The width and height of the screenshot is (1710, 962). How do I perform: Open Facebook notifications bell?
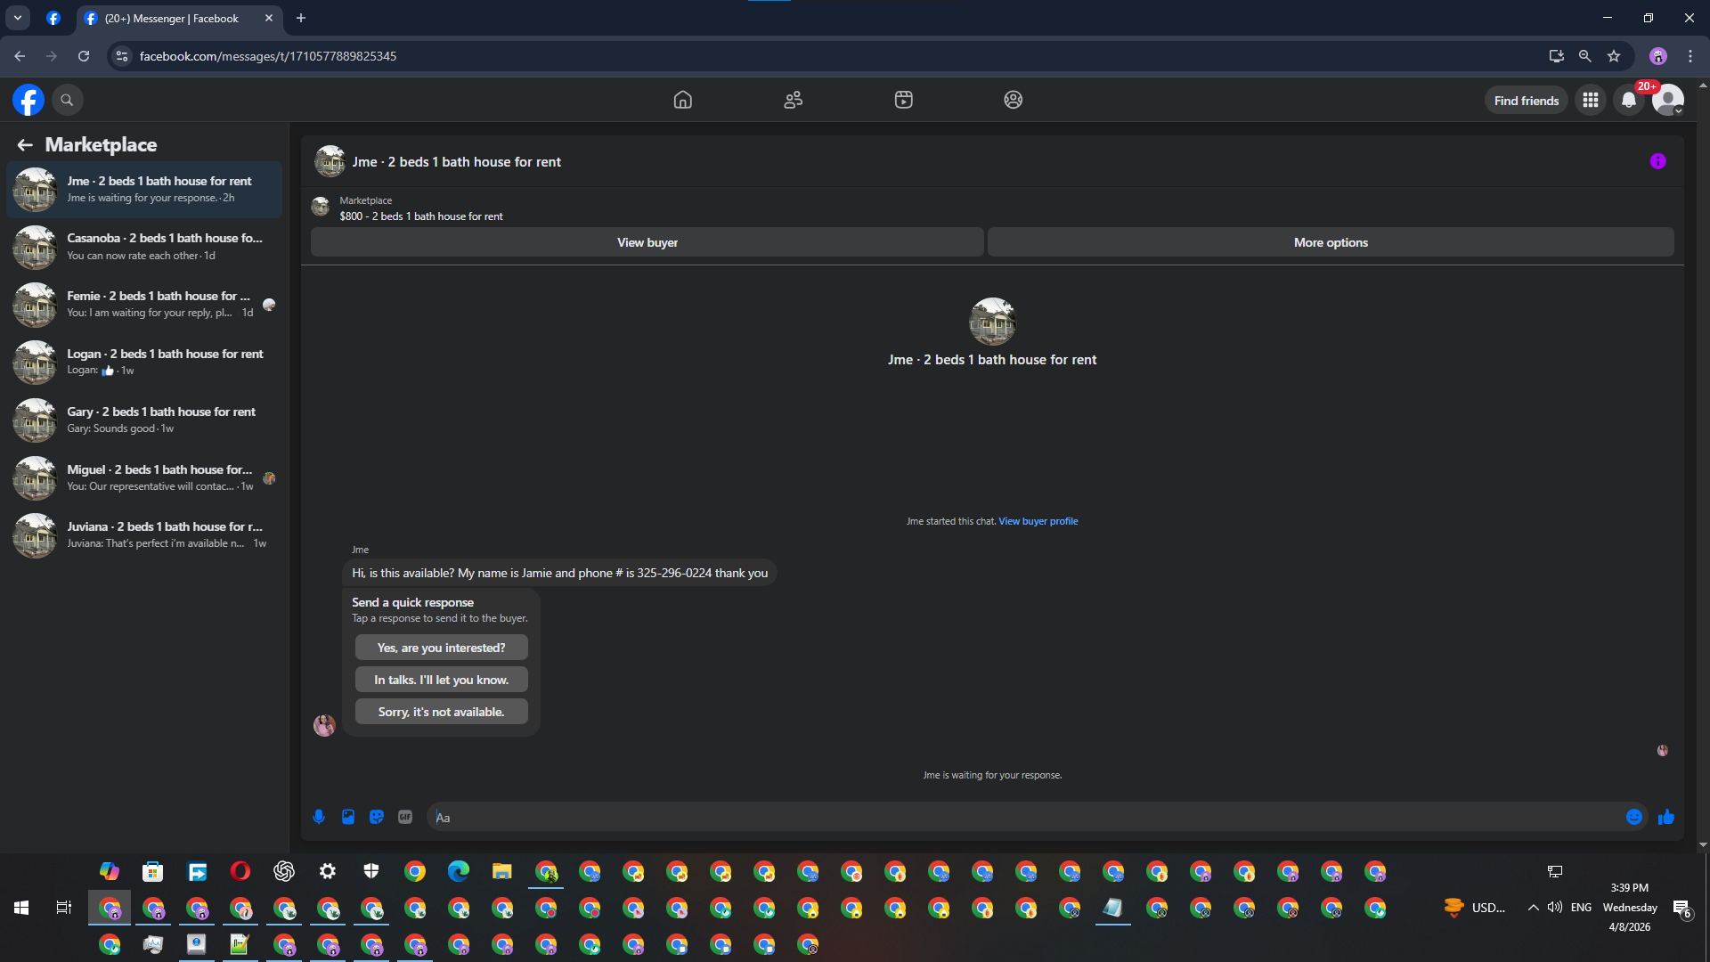[x=1628, y=101]
